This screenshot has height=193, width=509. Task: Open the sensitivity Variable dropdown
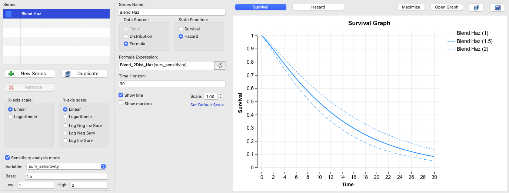coord(67,167)
